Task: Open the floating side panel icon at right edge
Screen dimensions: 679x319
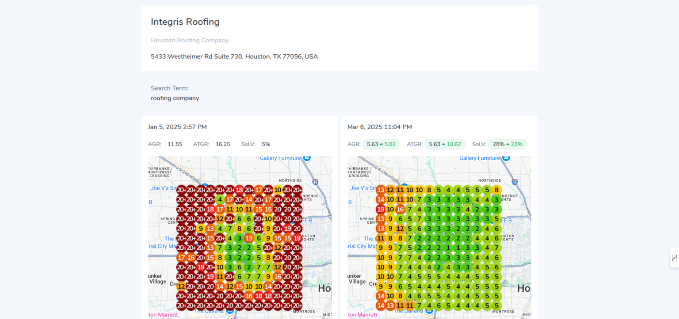Action: pyautogui.click(x=674, y=258)
